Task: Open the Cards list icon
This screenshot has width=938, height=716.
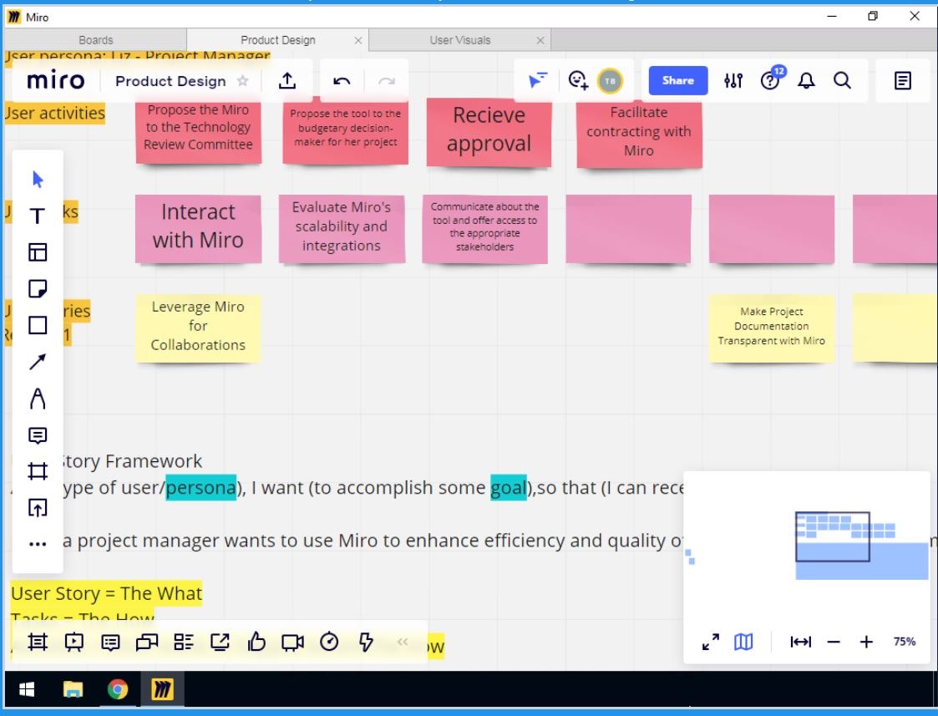Action: click(x=184, y=642)
